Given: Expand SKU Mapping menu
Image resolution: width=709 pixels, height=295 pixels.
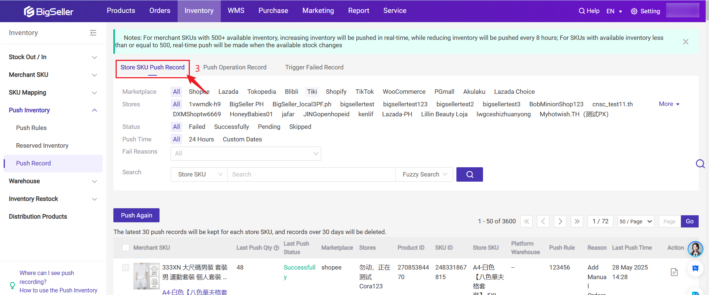Looking at the screenshot, I should pyautogui.click(x=95, y=93).
